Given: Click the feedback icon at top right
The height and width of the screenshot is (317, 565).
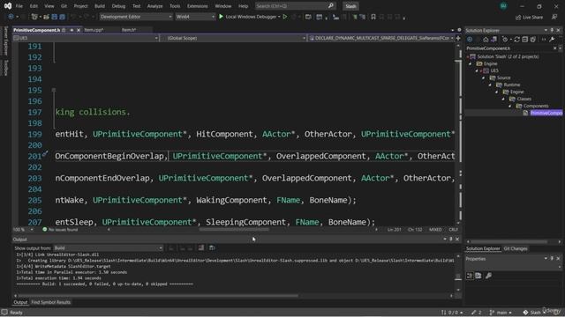Looking at the screenshot, I should tap(554, 17).
